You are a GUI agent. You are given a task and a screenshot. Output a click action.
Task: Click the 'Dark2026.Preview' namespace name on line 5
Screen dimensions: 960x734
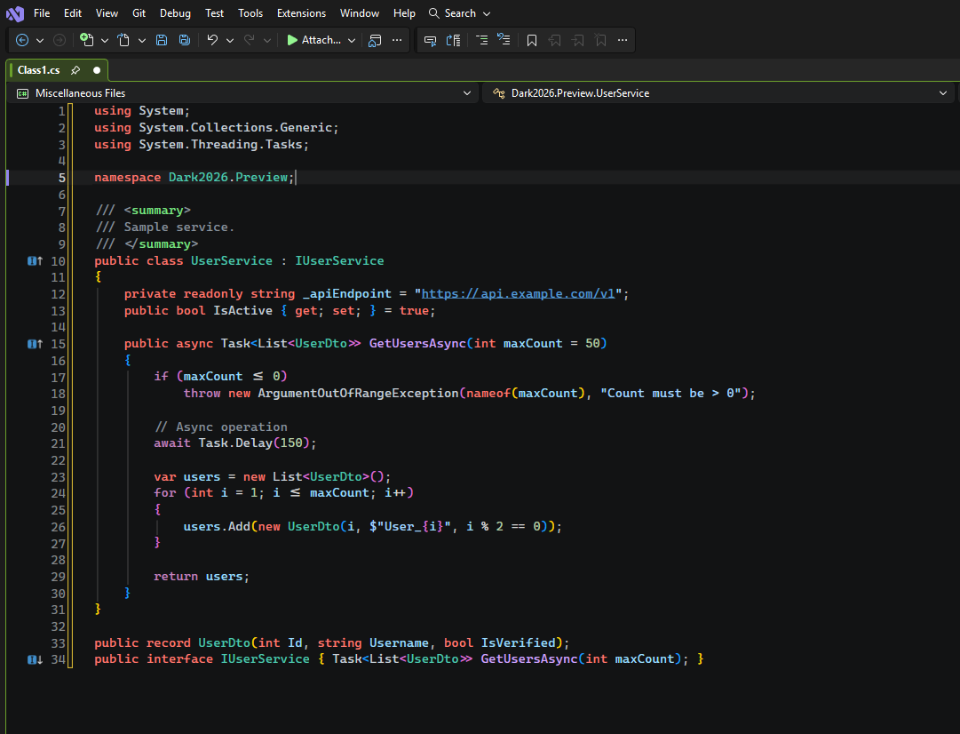pyautogui.click(x=228, y=178)
